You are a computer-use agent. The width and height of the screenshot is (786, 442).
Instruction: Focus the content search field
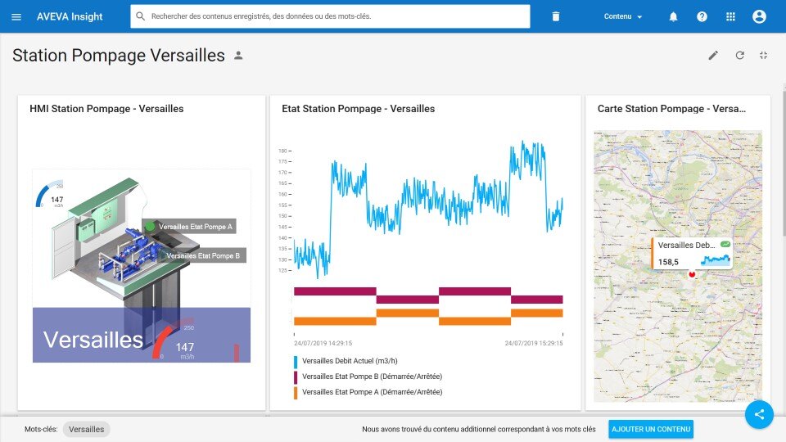coord(330,16)
